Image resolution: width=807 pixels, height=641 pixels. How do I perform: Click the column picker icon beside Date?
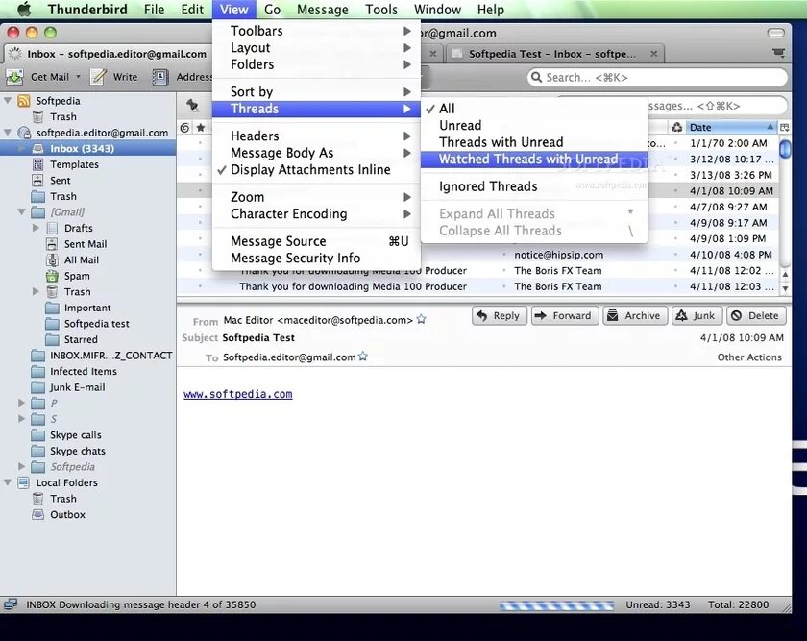(784, 127)
